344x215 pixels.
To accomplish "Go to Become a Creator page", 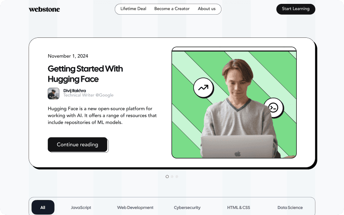I will pyautogui.click(x=172, y=9).
